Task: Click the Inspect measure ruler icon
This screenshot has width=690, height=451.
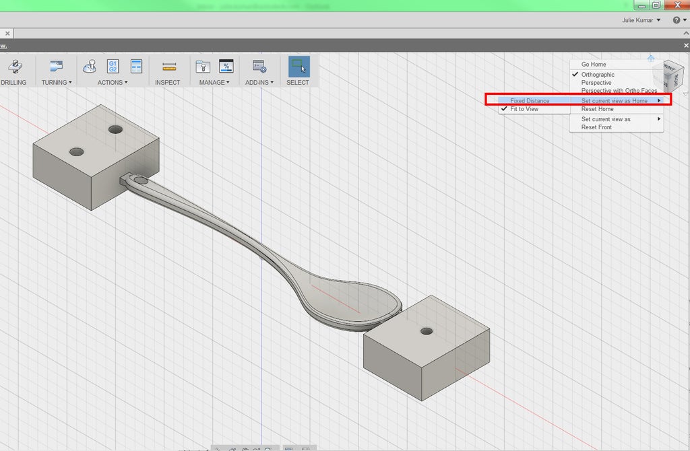Action: pos(169,67)
